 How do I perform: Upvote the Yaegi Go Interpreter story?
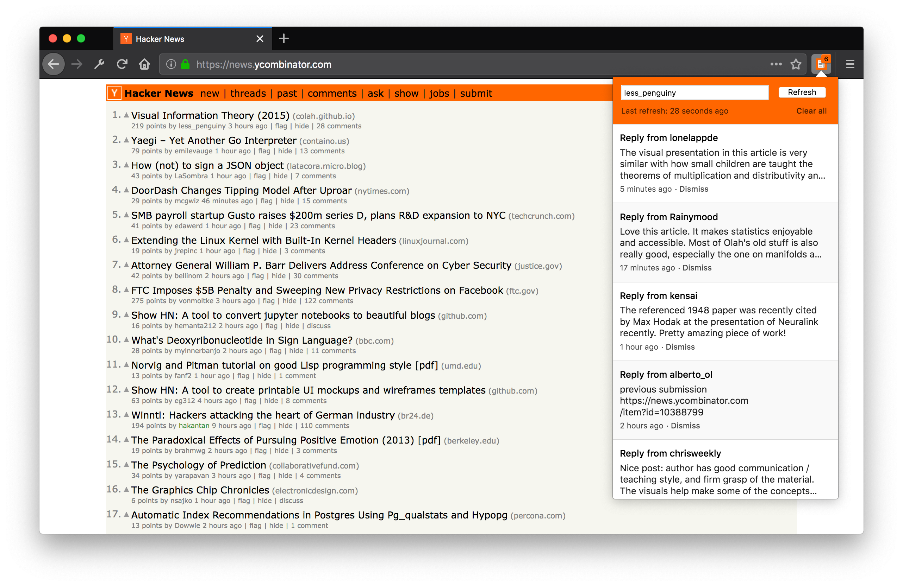(126, 140)
